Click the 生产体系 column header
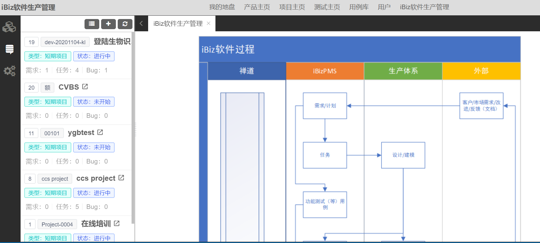Image resolution: width=540 pixels, height=243 pixels. point(403,71)
